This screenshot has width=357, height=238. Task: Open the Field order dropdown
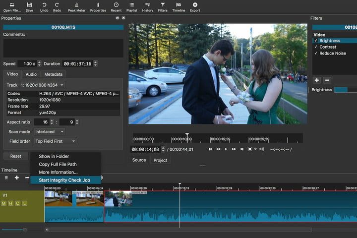point(55,141)
